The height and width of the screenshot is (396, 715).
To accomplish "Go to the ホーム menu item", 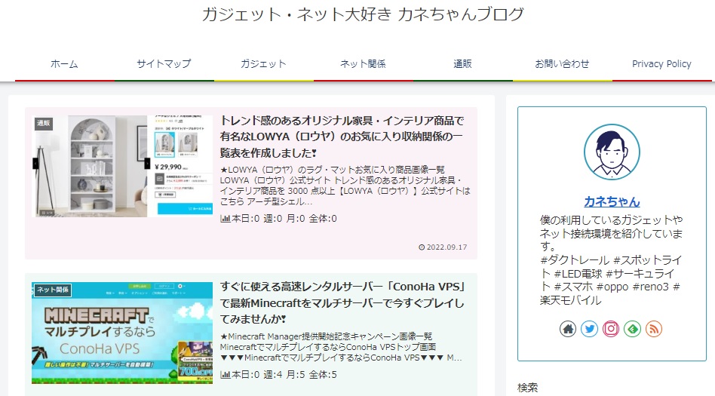I will 64,64.
